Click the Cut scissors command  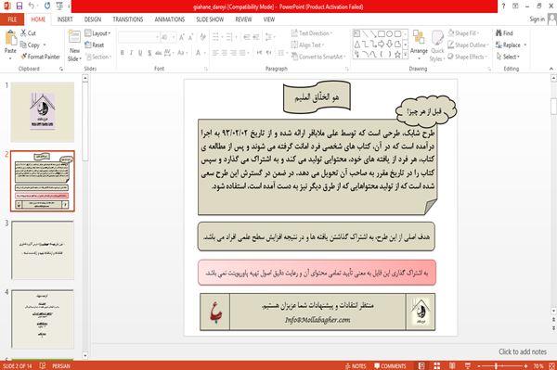click(x=28, y=33)
